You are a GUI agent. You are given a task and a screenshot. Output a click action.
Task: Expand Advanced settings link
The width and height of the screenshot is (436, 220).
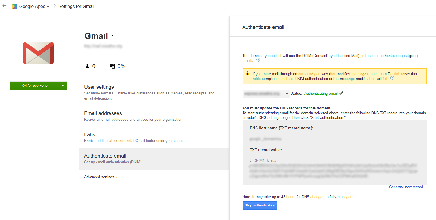coord(101,177)
